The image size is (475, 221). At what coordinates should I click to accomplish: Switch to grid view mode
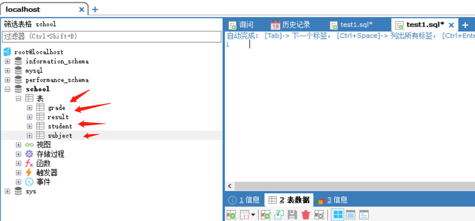click(338, 215)
